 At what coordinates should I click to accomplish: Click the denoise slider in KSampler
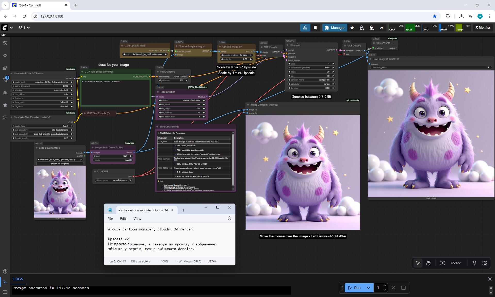pos(311,88)
